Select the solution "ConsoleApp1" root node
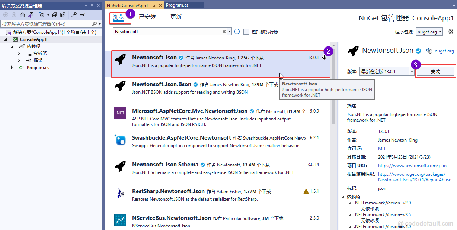Viewport: 457px width, 230px height. [51, 32]
